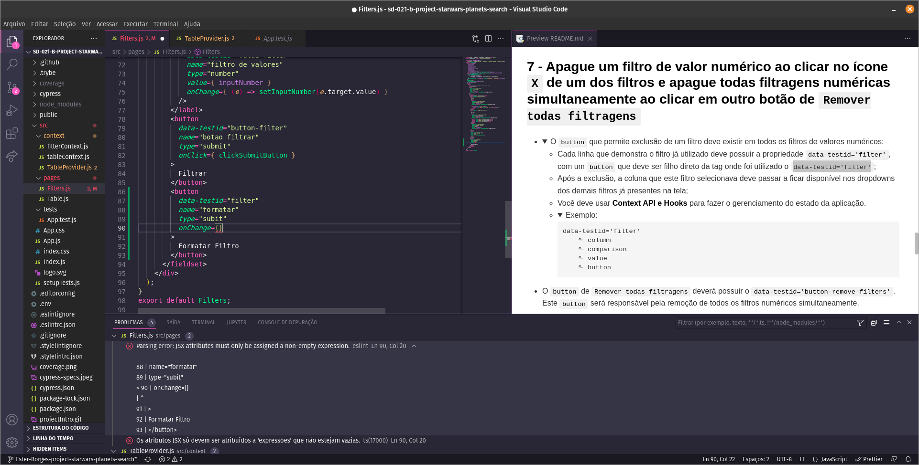Click the sync changes icon in status bar
The width and height of the screenshot is (919, 465).
coord(148,459)
